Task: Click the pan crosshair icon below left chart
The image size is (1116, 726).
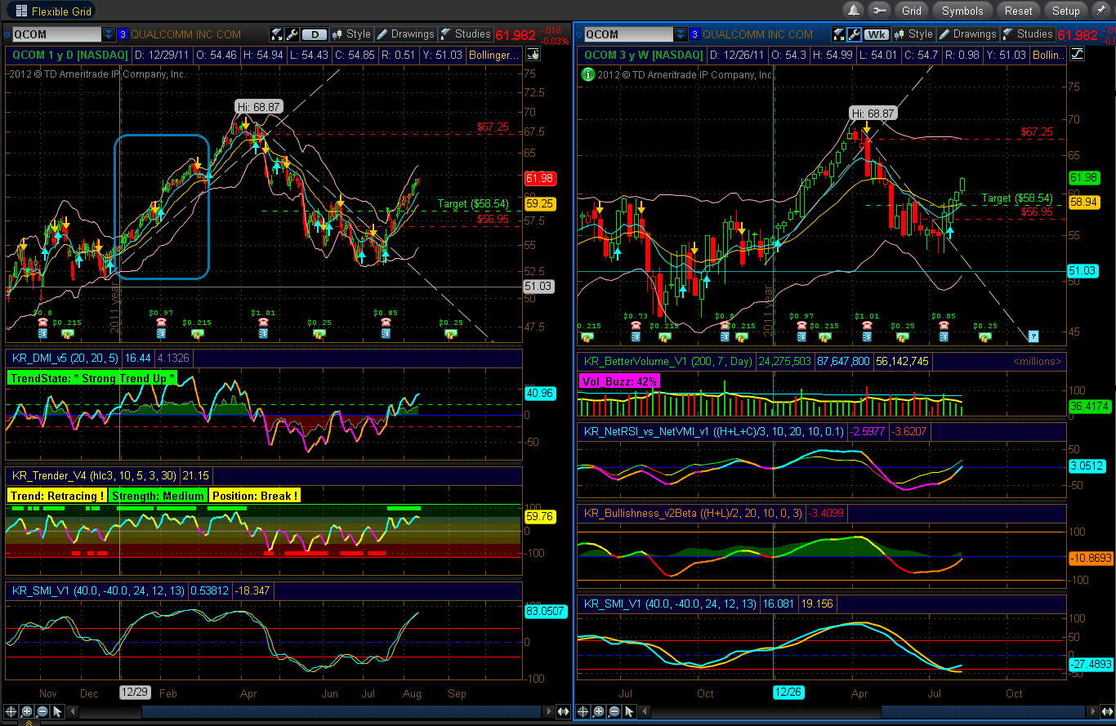Action: point(11,711)
